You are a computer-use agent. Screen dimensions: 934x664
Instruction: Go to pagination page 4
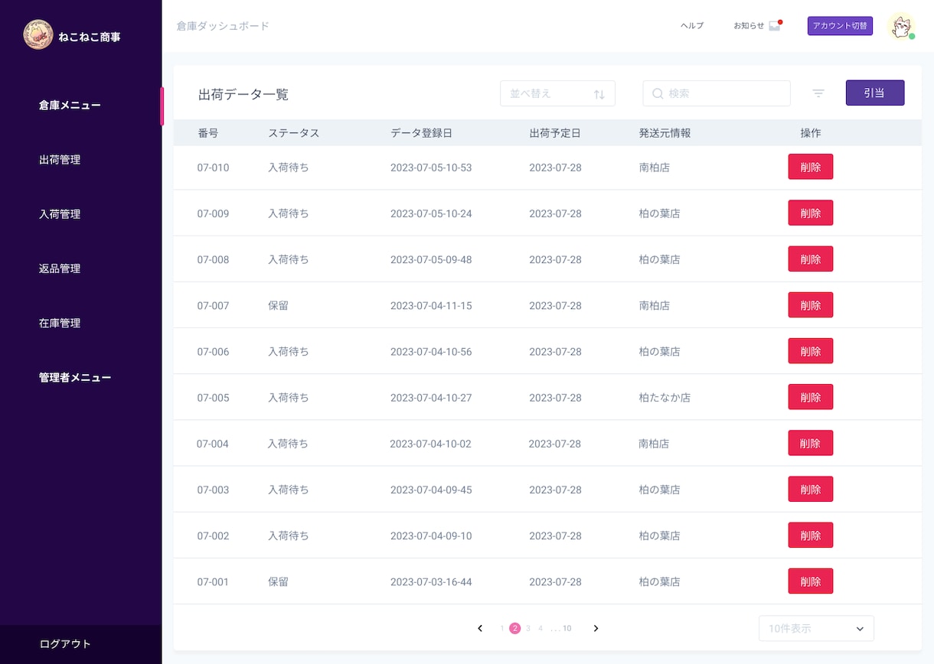[540, 629]
